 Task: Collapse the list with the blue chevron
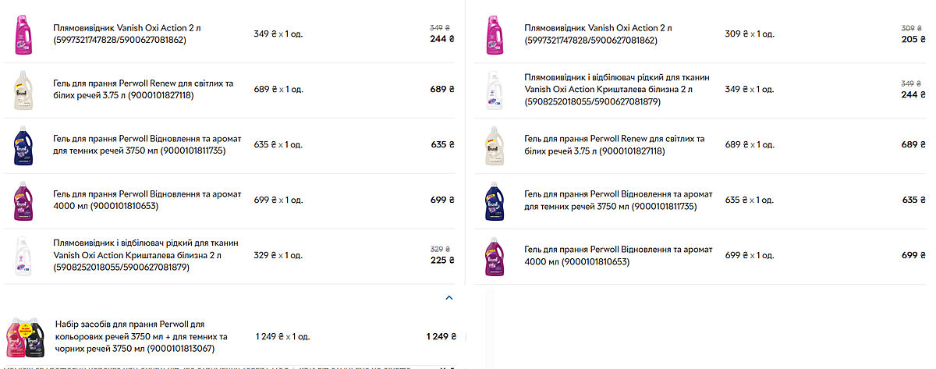click(x=448, y=297)
